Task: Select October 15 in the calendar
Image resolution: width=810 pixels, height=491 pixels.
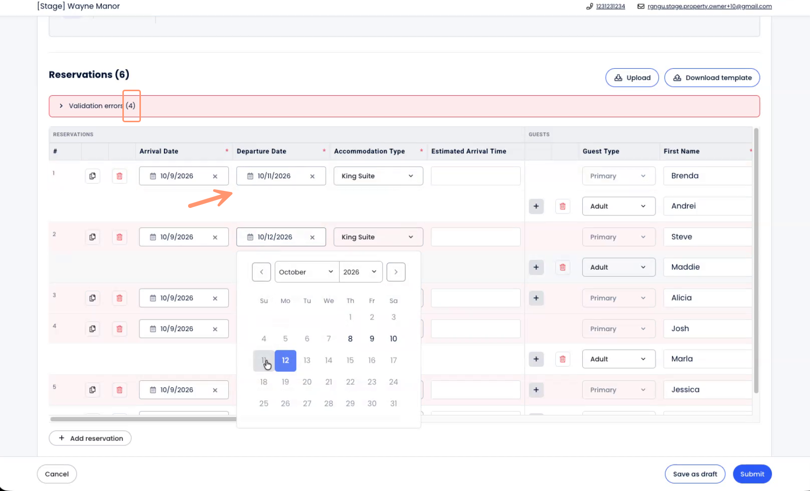Action: tap(350, 360)
